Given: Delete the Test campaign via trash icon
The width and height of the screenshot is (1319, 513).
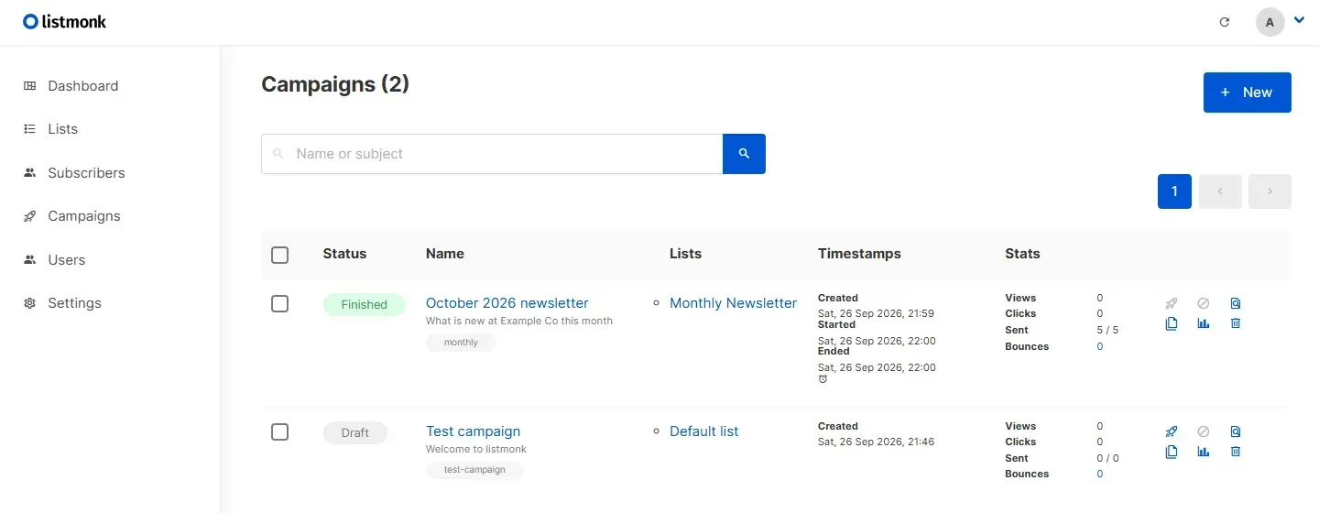Looking at the screenshot, I should (1236, 452).
